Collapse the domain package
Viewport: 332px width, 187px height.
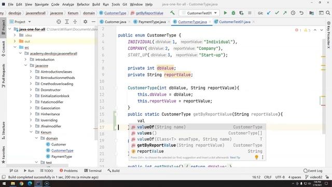coord(36,138)
